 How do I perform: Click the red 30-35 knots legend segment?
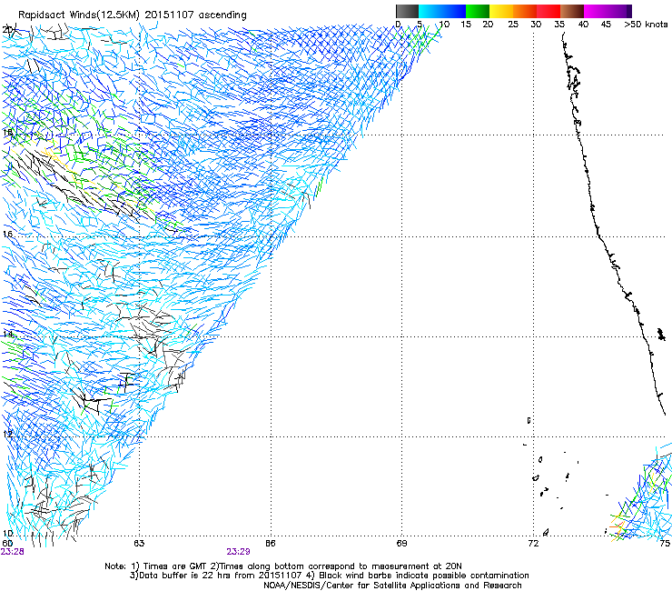click(x=548, y=11)
